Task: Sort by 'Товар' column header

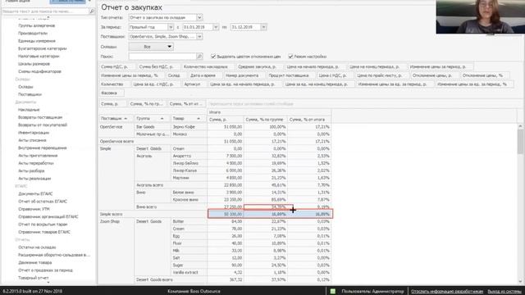Action: click(x=188, y=118)
